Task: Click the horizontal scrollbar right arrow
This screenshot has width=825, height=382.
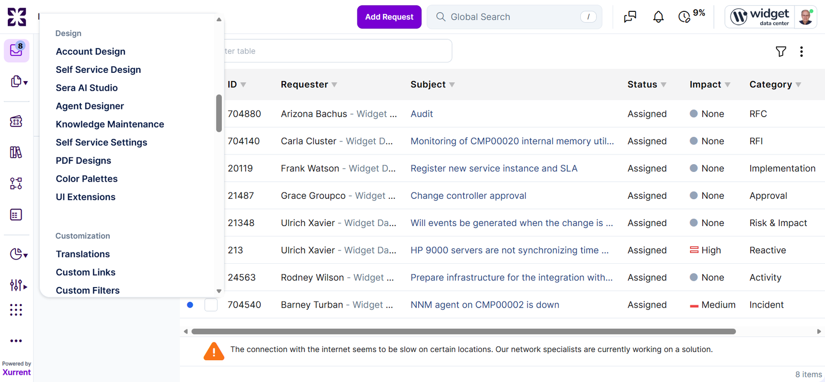Action: coord(819,331)
